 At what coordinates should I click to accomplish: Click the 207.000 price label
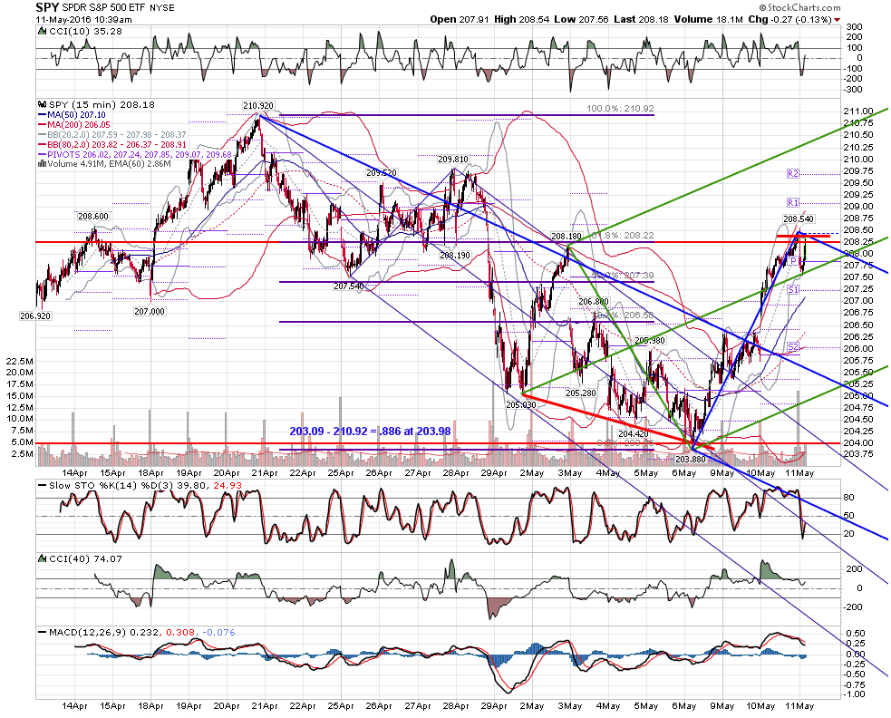[x=150, y=312]
